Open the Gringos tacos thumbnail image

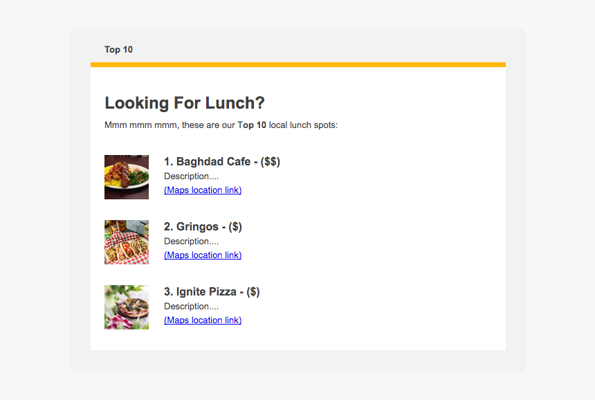(x=127, y=242)
